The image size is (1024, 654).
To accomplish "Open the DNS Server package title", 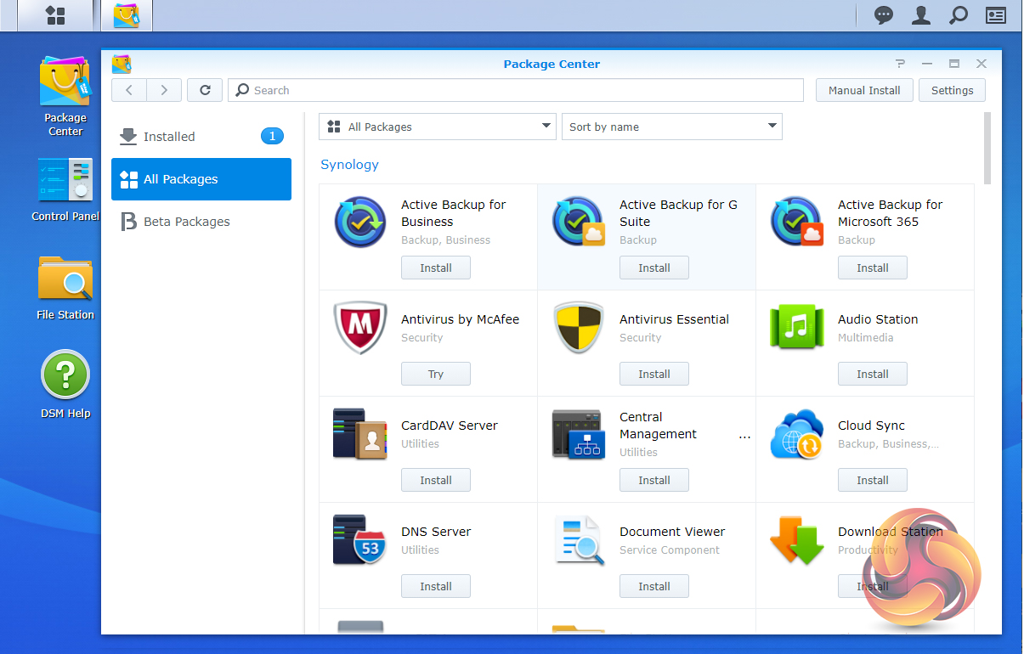I will point(436,532).
